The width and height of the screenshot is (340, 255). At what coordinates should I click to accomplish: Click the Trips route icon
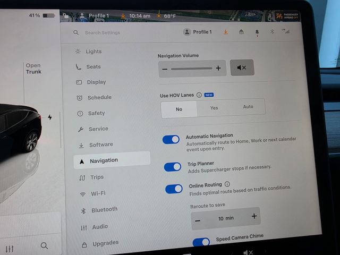[x=82, y=178]
